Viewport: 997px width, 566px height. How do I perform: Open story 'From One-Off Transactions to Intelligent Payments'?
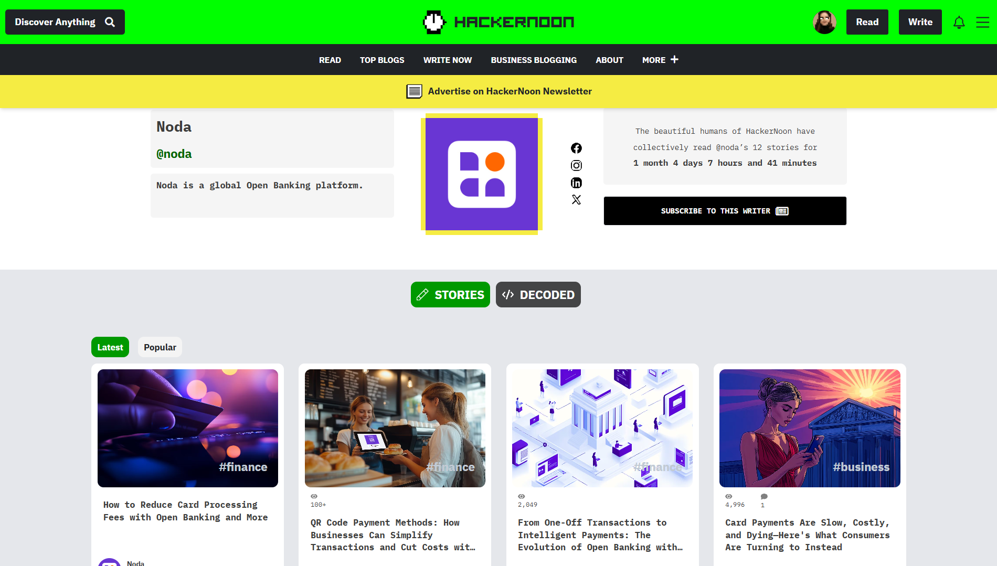(600, 535)
